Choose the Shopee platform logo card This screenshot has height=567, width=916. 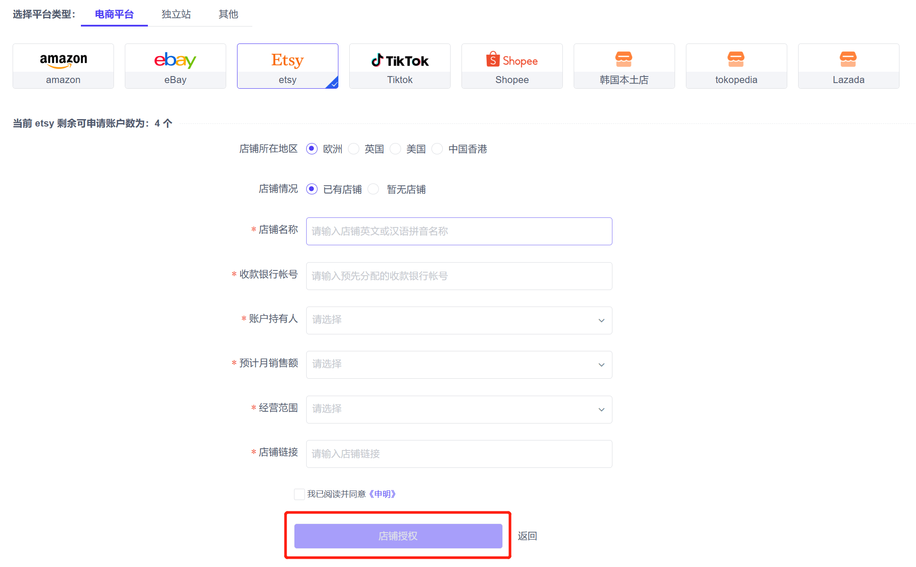(512, 66)
